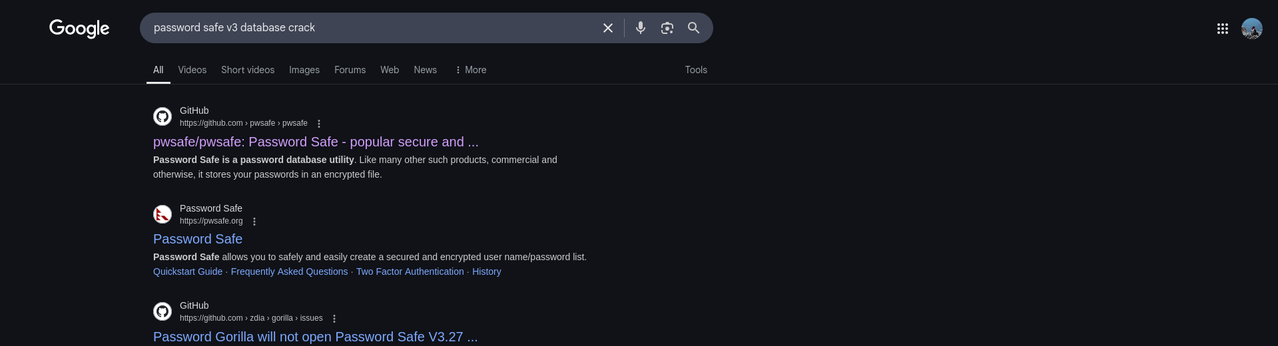Open pwsafe/pwsafe GitHub result link
The width and height of the screenshot is (1278, 346).
(x=316, y=142)
